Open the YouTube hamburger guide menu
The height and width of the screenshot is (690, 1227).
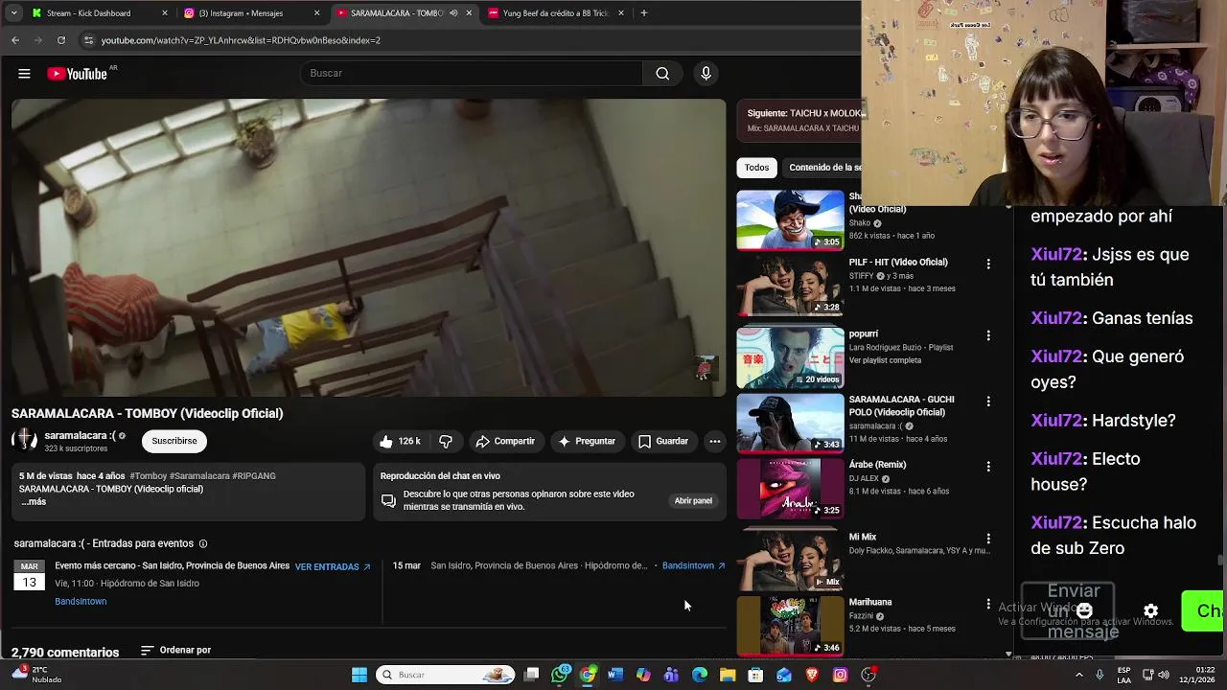[24, 74]
